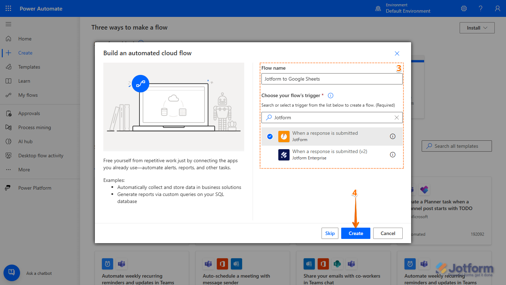506x285 pixels.
Task: Collapse the navigation sidebar with hamburger toggle
Action: pos(8,24)
